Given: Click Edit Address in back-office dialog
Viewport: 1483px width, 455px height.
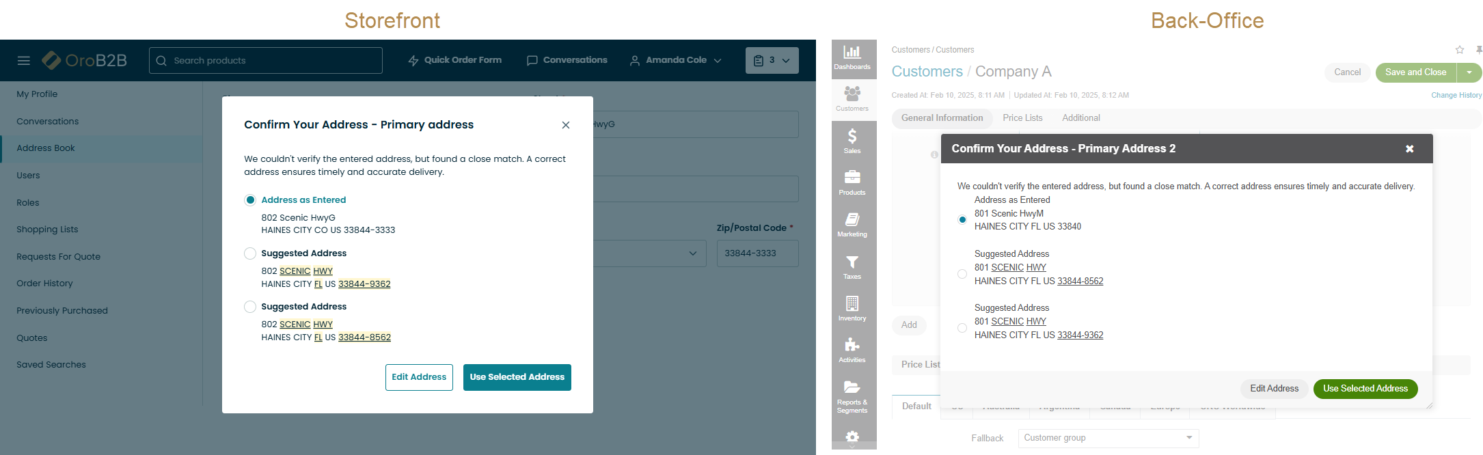Looking at the screenshot, I should 1274,389.
